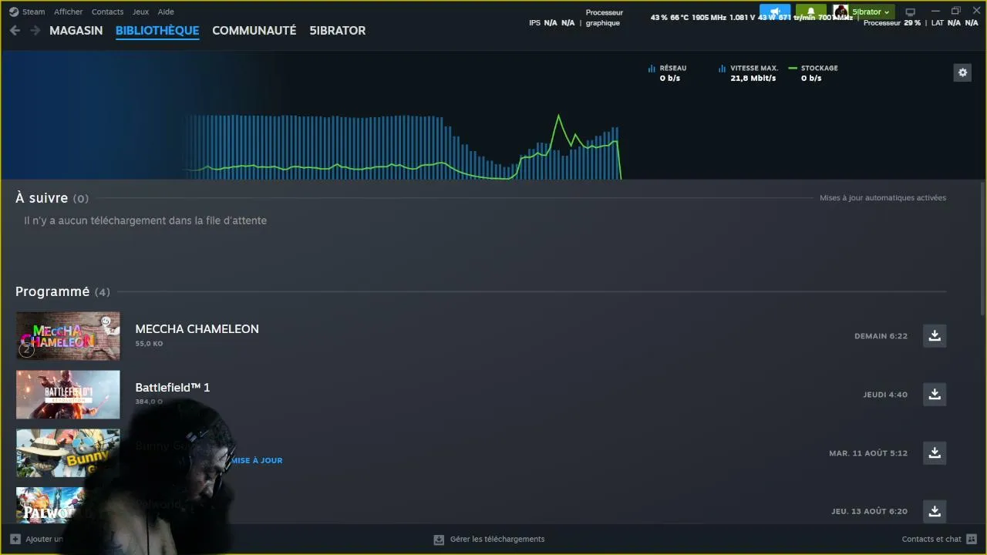The image size is (987, 555).
Task: Click the Vitesse max. bar-chart icon
Action: [x=723, y=69]
